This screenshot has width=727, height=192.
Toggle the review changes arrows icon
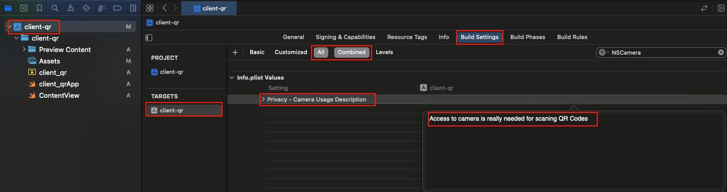tap(705, 8)
